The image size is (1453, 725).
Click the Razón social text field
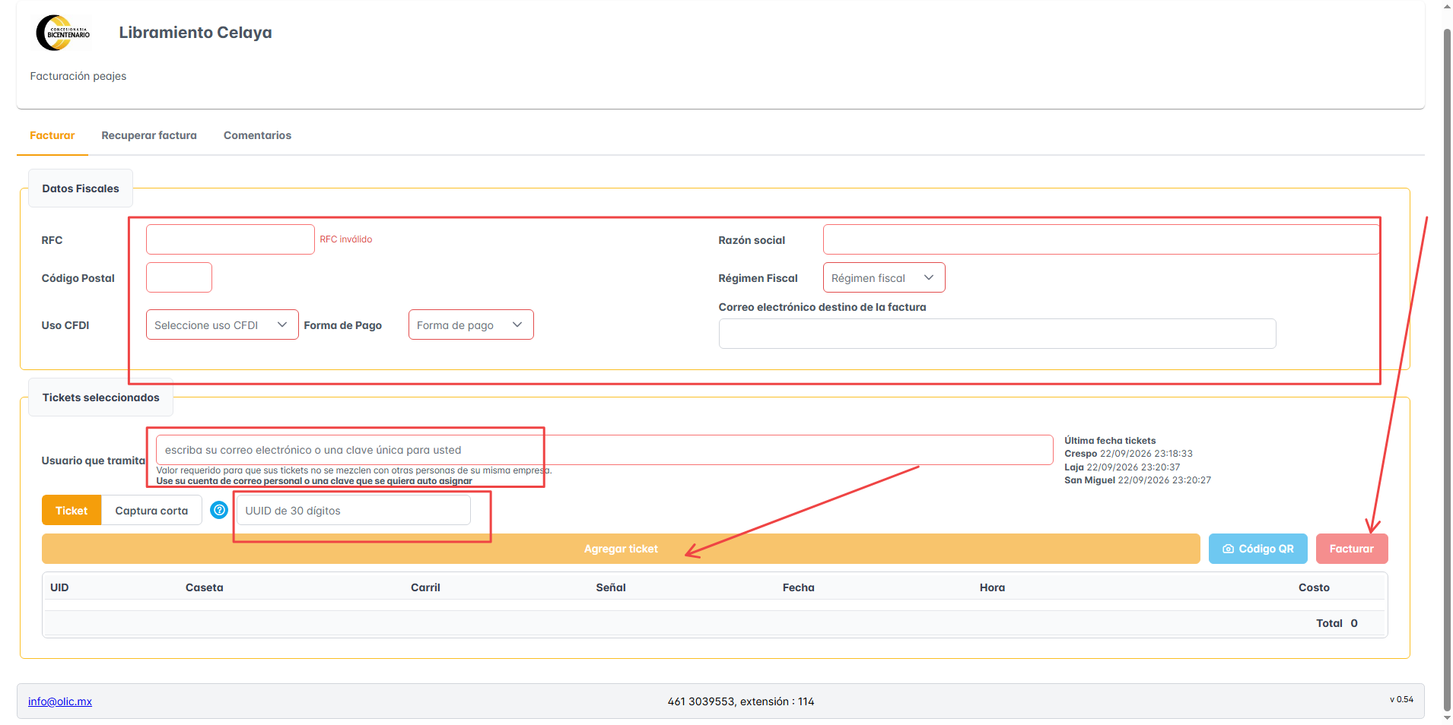(1101, 239)
